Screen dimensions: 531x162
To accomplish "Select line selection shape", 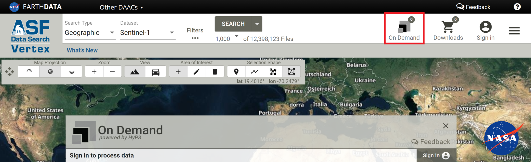I will pyautogui.click(x=255, y=72).
